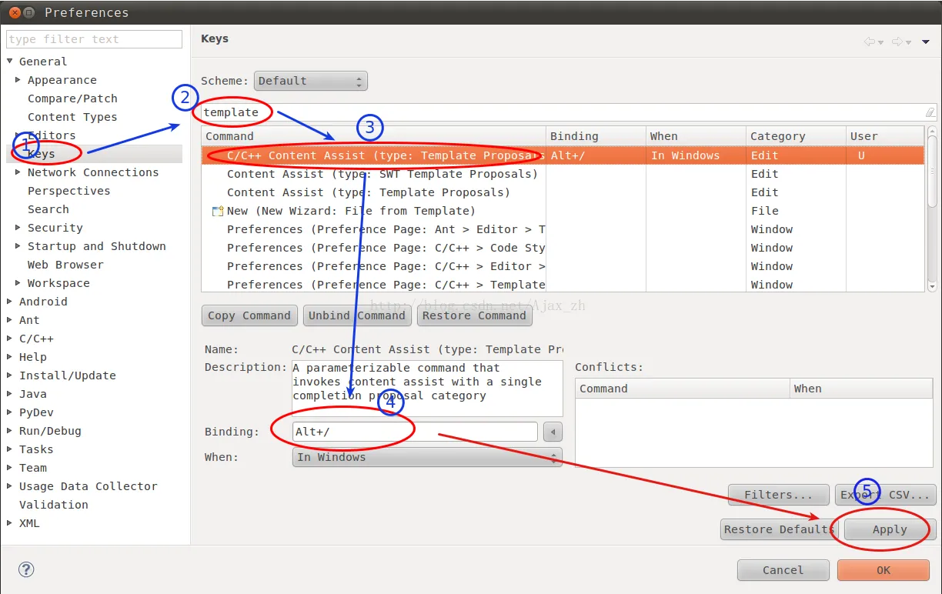Select the Ant tree item
Screen dimensions: 942x594
[x=29, y=320]
